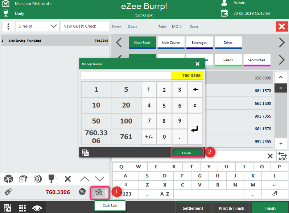Click the backspace arrow on on-screen keyboard
This screenshot has height=213, width=289.
[x=274, y=185]
